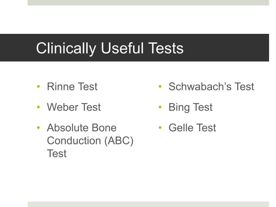The height and width of the screenshot is (207, 276).
Task: Click the green bullet beside Bing Test
Action: pyautogui.click(x=160, y=107)
